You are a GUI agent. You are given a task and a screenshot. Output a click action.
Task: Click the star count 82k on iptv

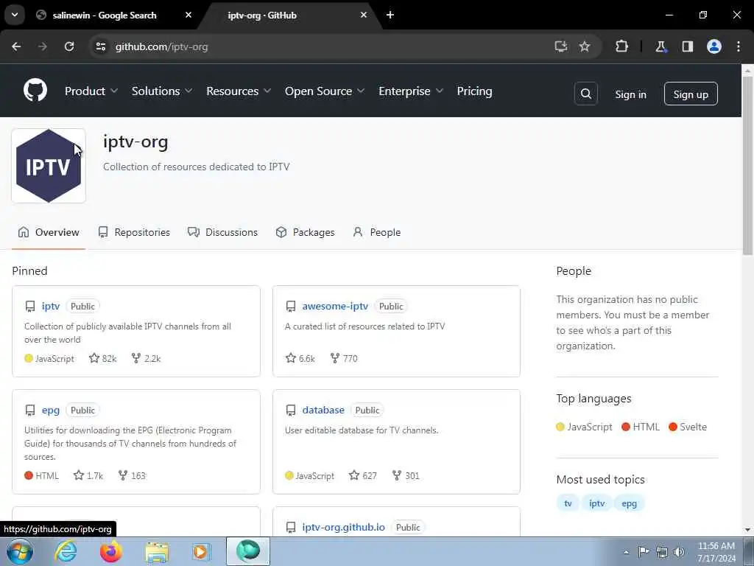103,359
